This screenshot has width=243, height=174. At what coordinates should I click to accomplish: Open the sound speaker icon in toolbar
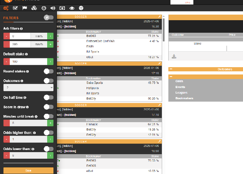pos(53,8)
